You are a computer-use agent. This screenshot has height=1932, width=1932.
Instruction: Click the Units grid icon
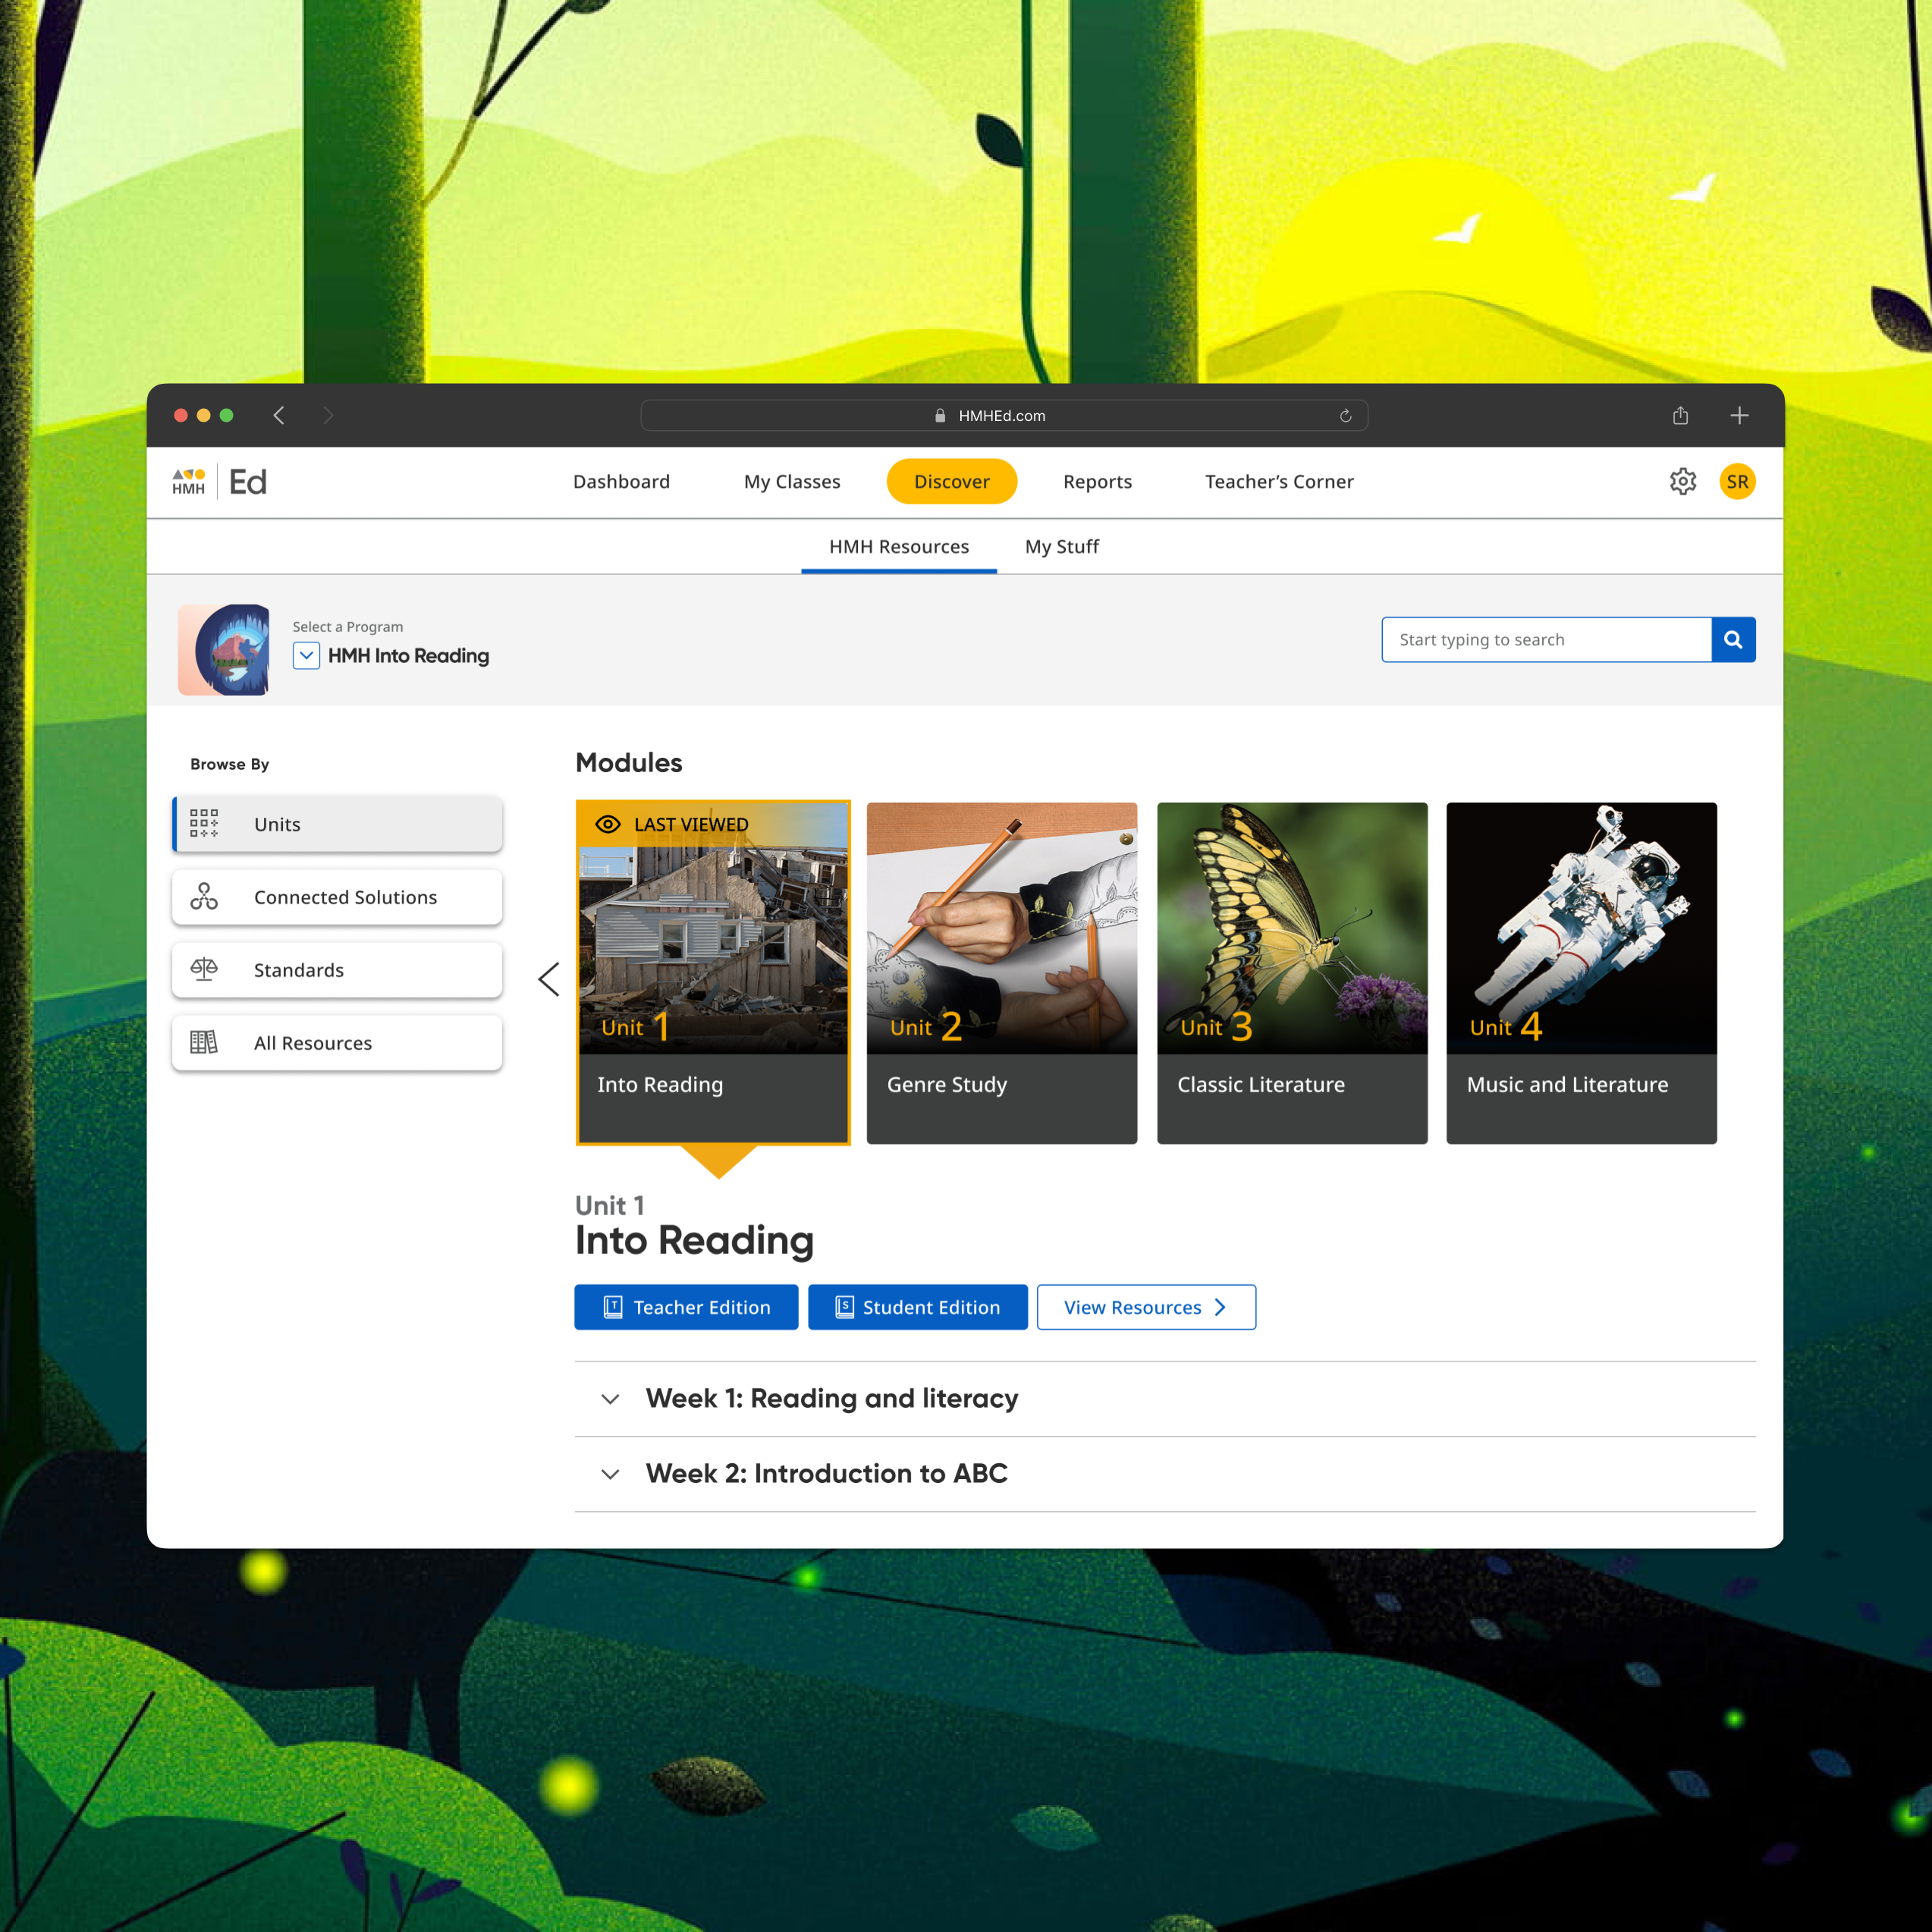coord(204,824)
